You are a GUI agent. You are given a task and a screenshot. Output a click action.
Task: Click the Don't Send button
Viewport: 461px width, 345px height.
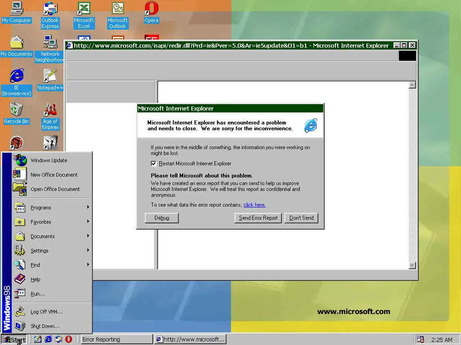tap(301, 218)
